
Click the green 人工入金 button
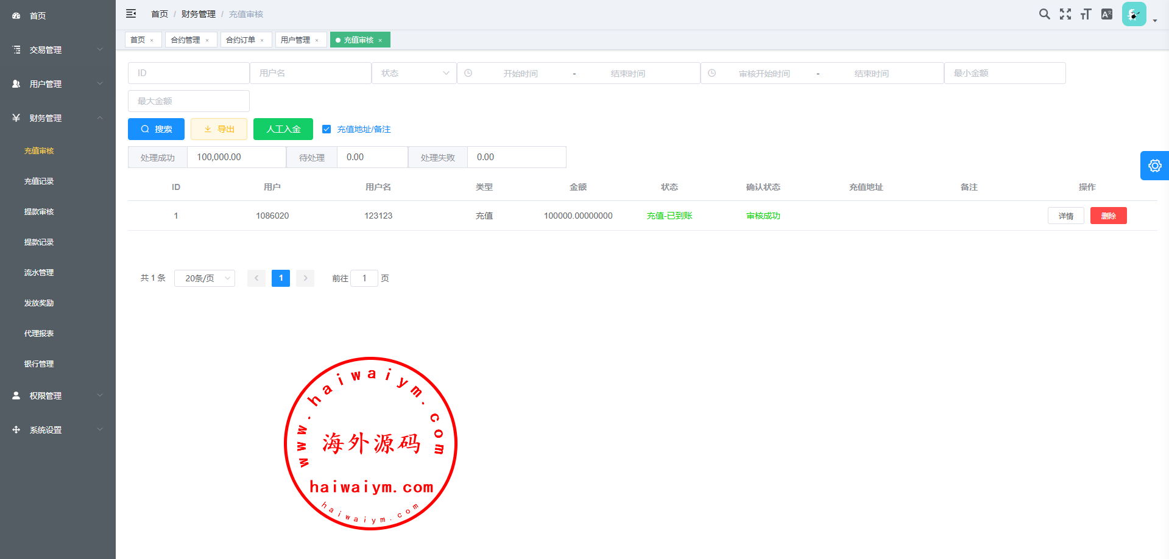click(283, 129)
